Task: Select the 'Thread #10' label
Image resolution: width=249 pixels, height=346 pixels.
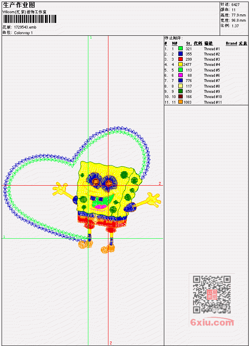Action: point(213,97)
